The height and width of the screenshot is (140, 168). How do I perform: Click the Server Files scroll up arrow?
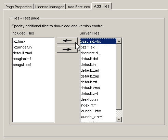[119, 41]
